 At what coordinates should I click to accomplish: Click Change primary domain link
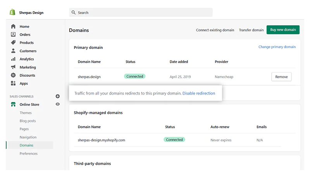(277, 47)
